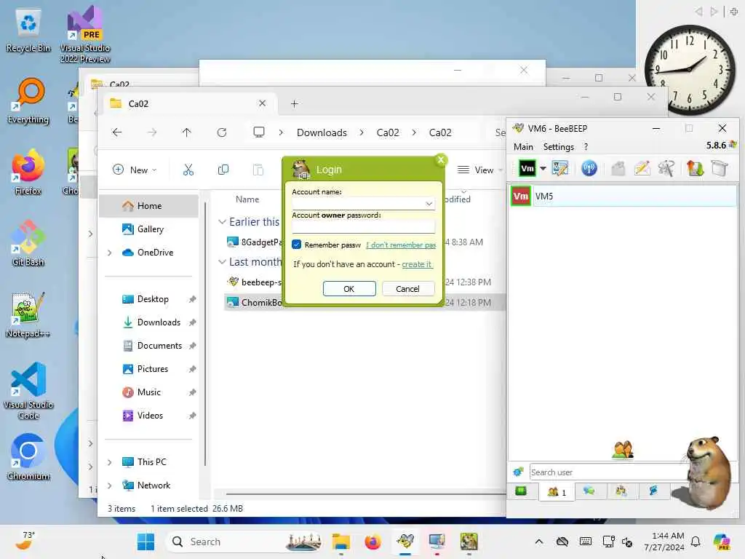This screenshot has height=559, width=745.
Task: Click the two-users icon above the search field
Action: coord(623,450)
